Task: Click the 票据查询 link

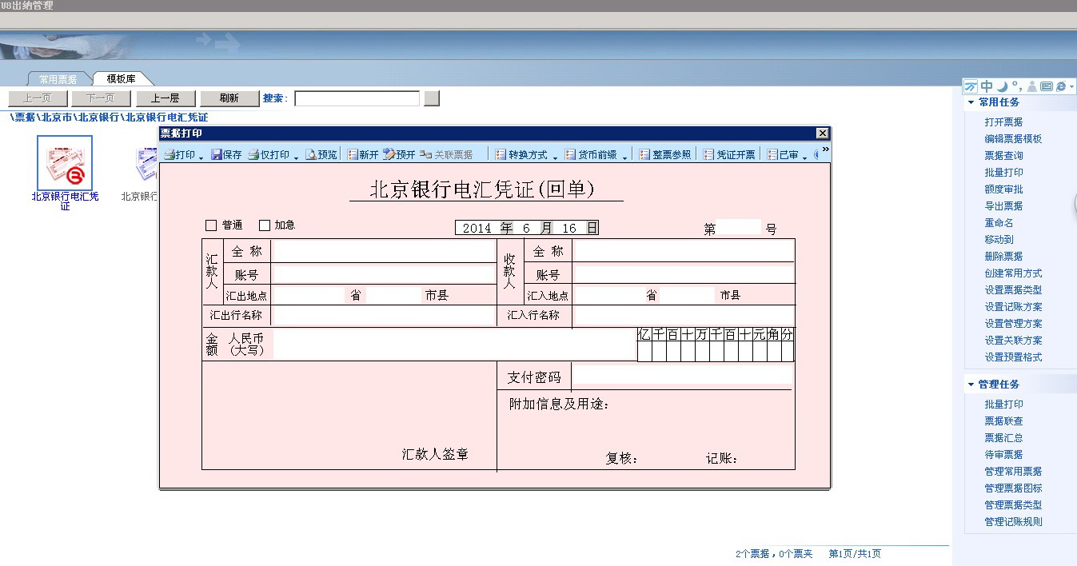Action: click(1003, 156)
